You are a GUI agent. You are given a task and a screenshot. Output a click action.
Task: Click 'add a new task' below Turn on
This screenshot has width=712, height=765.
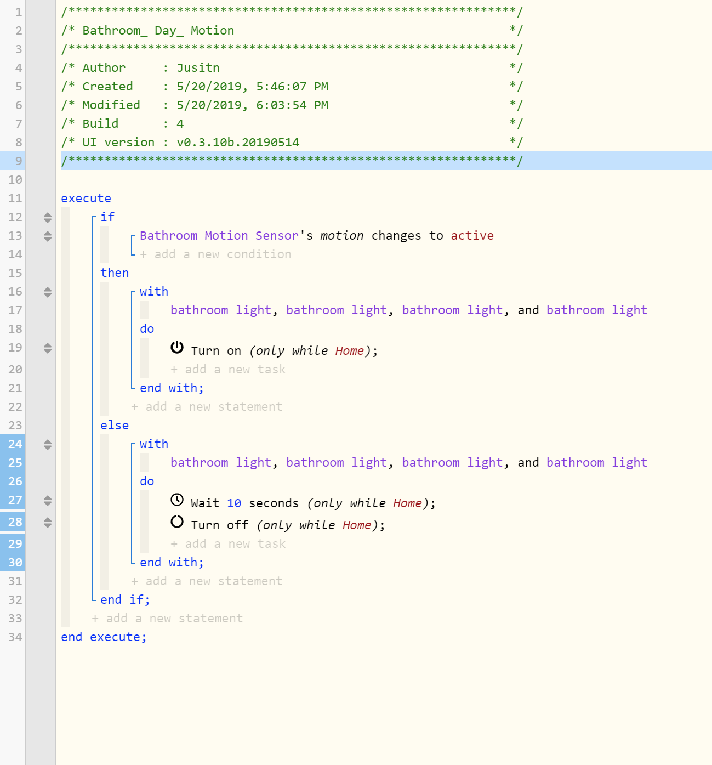click(x=228, y=369)
